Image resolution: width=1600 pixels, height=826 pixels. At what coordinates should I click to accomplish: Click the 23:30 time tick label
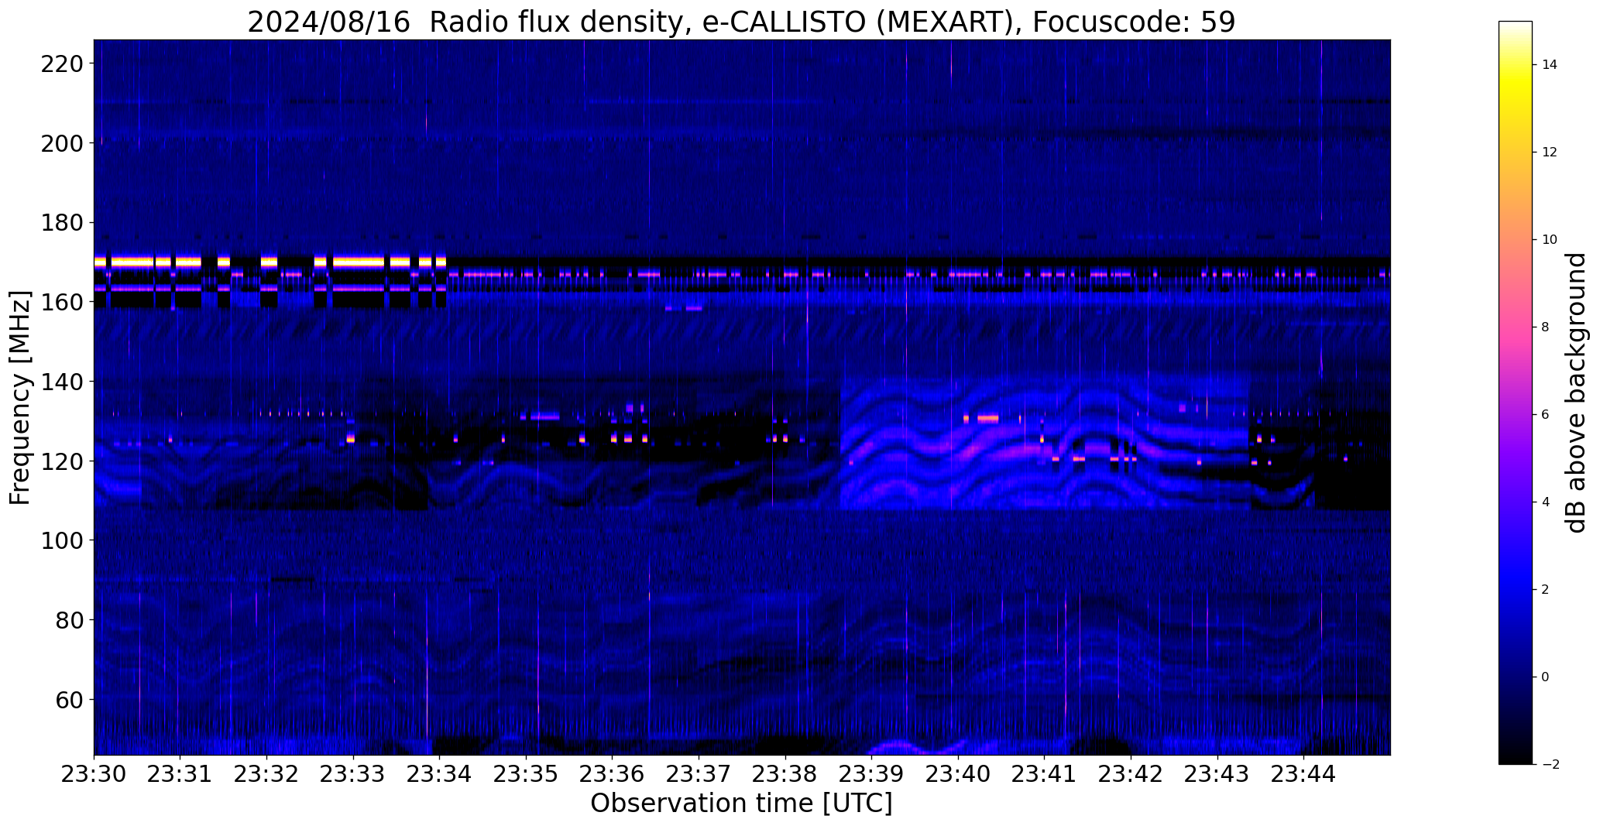click(94, 774)
